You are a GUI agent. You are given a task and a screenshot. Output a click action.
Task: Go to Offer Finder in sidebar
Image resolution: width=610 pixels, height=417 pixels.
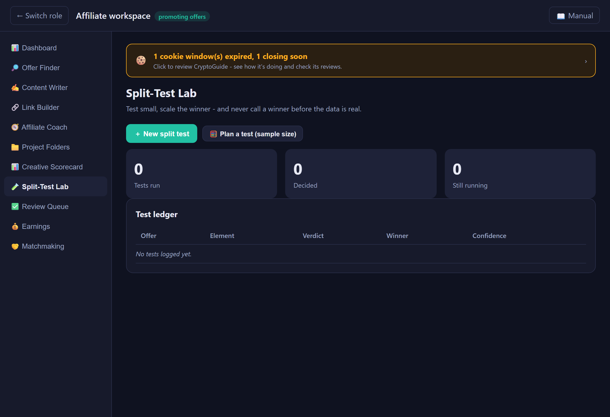click(x=56, y=68)
